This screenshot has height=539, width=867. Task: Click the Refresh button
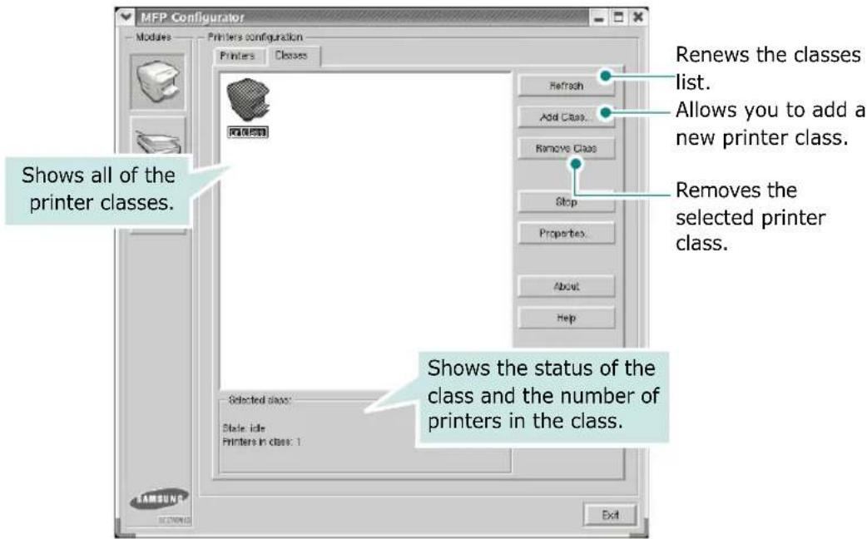click(x=566, y=86)
